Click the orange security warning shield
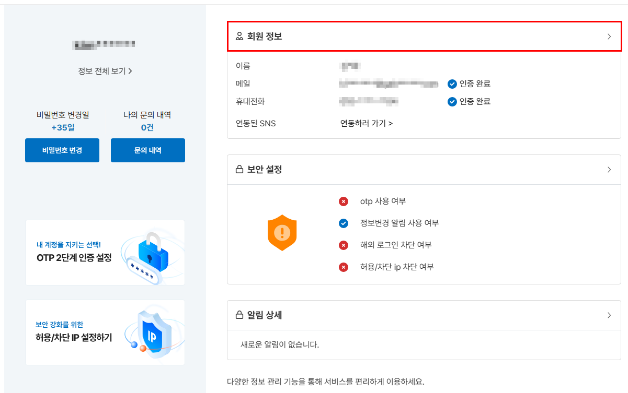628x393 pixels. [x=282, y=232]
